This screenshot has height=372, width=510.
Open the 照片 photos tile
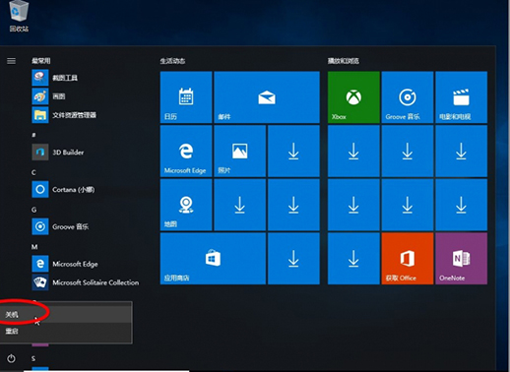tap(240, 151)
